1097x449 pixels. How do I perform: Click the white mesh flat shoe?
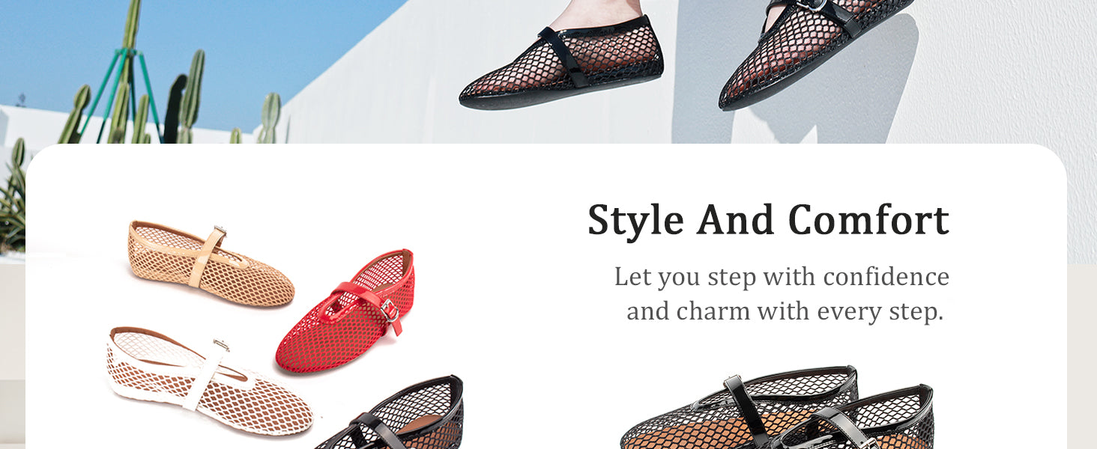[209, 382]
